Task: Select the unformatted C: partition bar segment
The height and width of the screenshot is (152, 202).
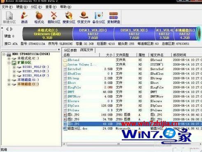Action: (x=47, y=34)
